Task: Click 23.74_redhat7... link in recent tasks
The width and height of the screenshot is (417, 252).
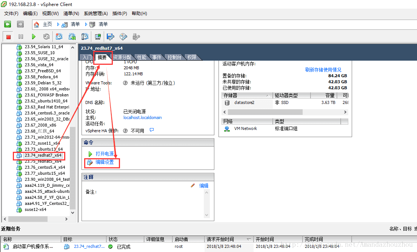Action: (89, 246)
